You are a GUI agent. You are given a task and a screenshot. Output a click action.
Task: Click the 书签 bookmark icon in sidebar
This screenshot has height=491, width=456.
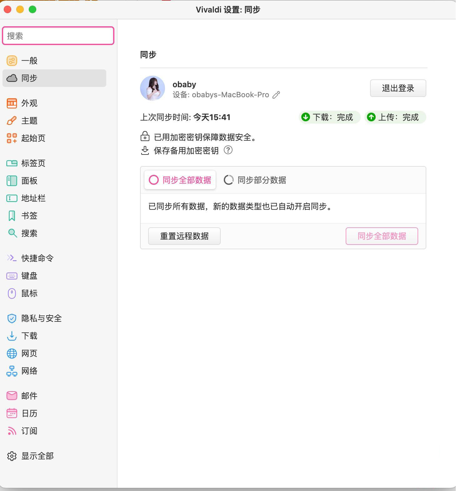pyautogui.click(x=12, y=216)
